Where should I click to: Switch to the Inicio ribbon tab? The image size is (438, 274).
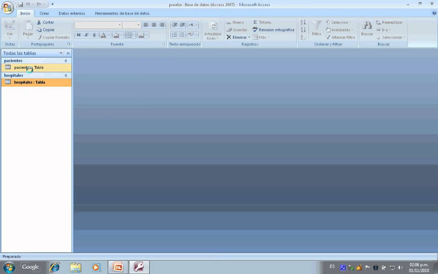pyautogui.click(x=25, y=13)
